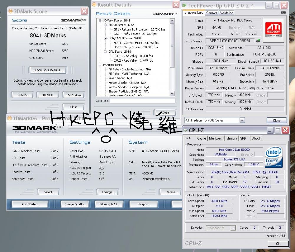Select the Graphics Card tab in GPU-Z
Image resolution: width=295 pixels, height=252 pixels.
point(194,13)
